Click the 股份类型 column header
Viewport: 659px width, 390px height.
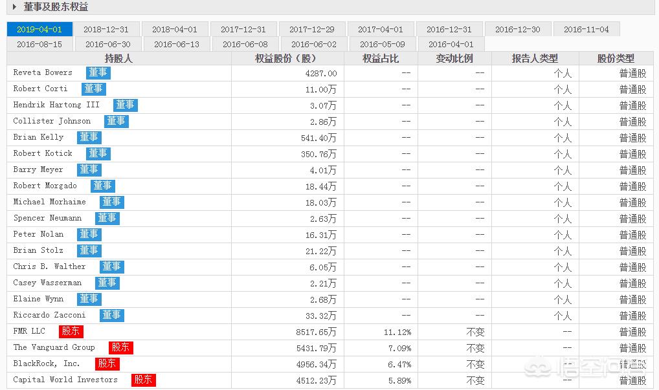616,58
